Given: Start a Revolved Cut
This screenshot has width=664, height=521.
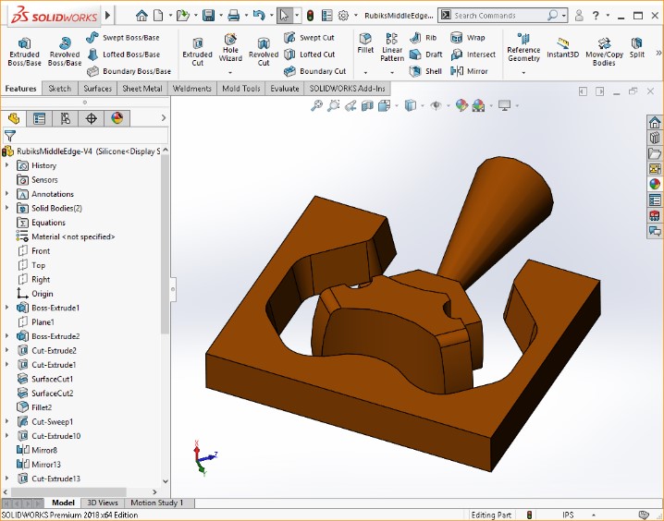Looking at the screenshot, I should [x=264, y=52].
